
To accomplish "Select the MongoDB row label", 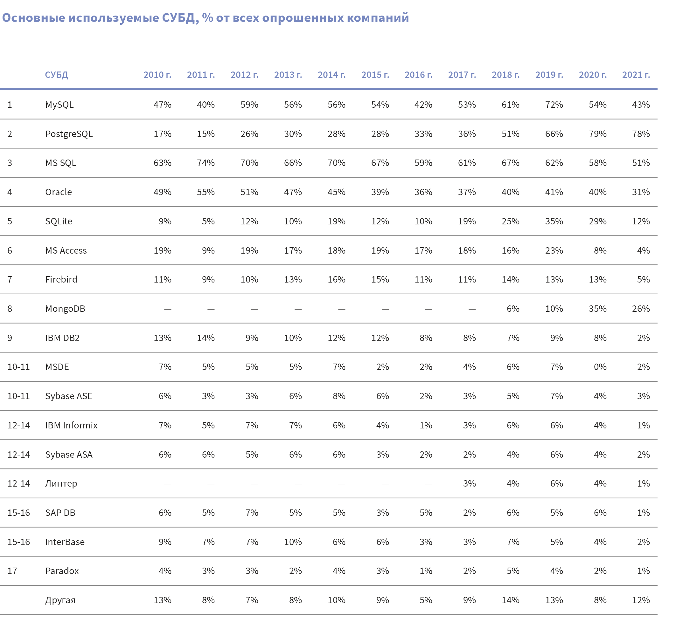I will [x=65, y=309].
